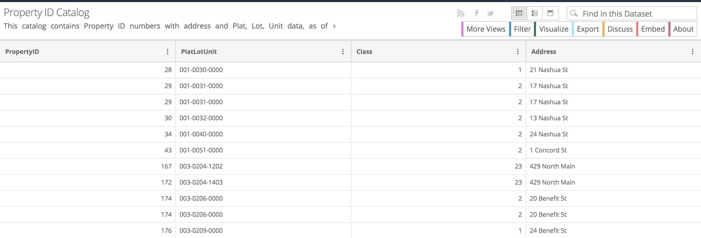Click the Embed button
Screen dimensions: 701x238
[x=652, y=29]
